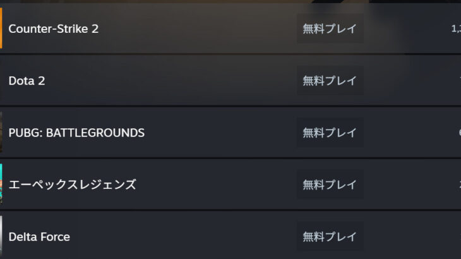Open the Delta Force game title

pyautogui.click(x=39, y=237)
